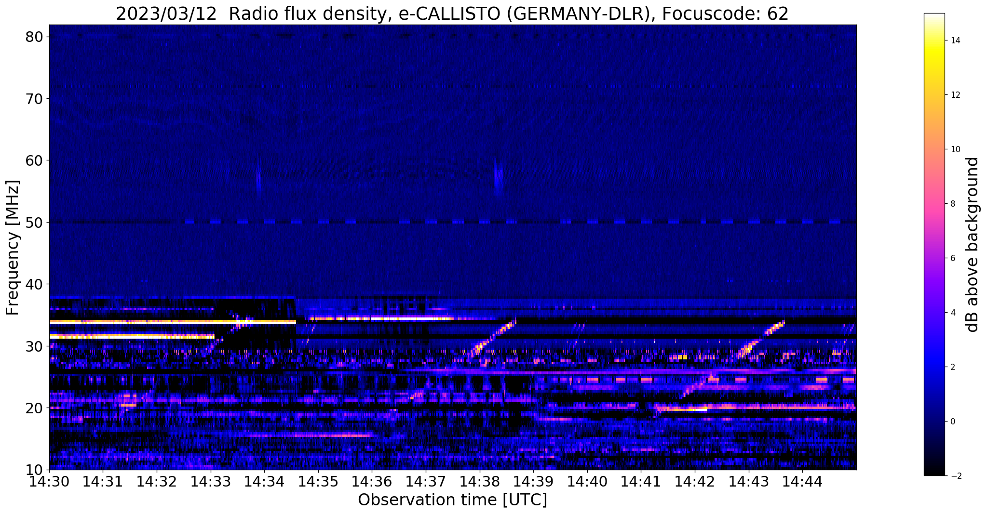Click the colorbar tick value 6
This screenshot has height=514, width=987.
click(952, 258)
